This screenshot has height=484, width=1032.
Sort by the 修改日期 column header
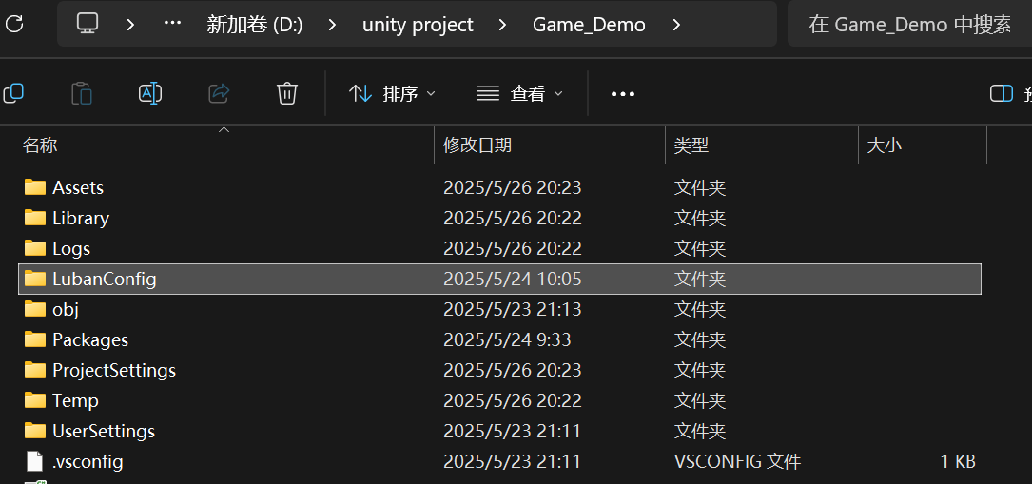tap(477, 145)
